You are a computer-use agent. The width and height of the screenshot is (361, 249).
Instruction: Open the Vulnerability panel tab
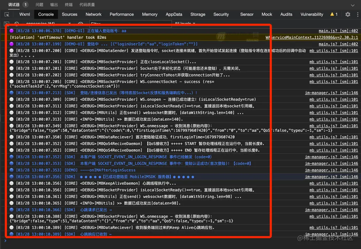click(x=312, y=14)
